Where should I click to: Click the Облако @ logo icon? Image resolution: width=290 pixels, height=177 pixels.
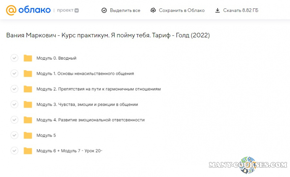click(11, 10)
